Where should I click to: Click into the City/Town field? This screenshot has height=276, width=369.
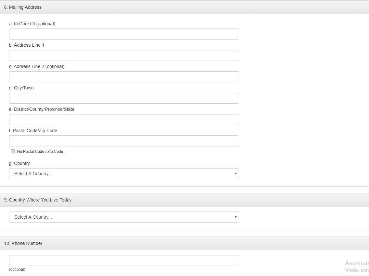(x=124, y=98)
